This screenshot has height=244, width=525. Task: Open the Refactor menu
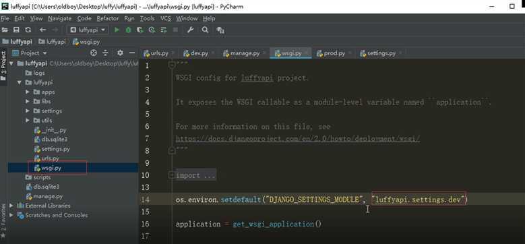coord(108,18)
